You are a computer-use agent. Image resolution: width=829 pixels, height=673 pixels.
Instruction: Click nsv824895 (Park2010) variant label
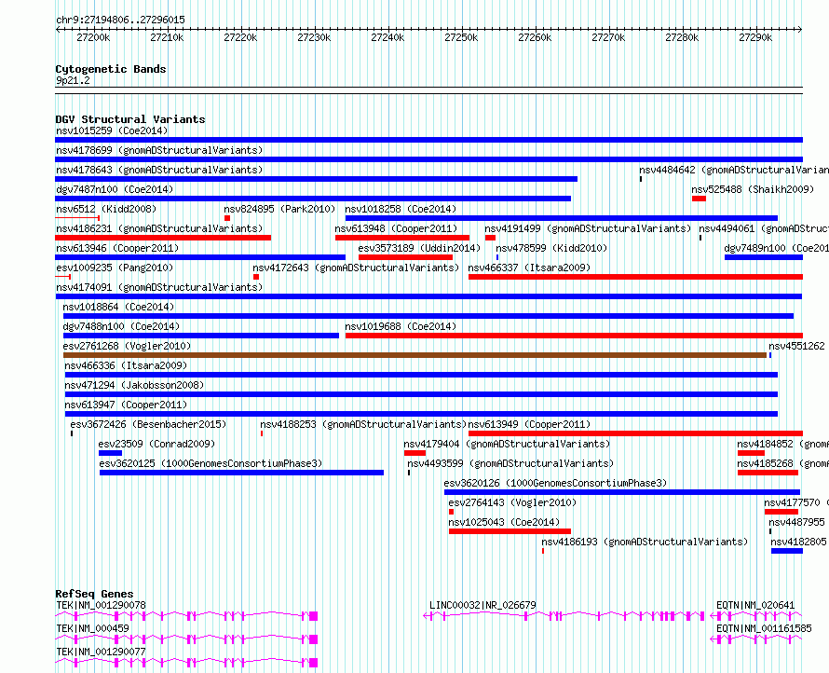coord(279,209)
